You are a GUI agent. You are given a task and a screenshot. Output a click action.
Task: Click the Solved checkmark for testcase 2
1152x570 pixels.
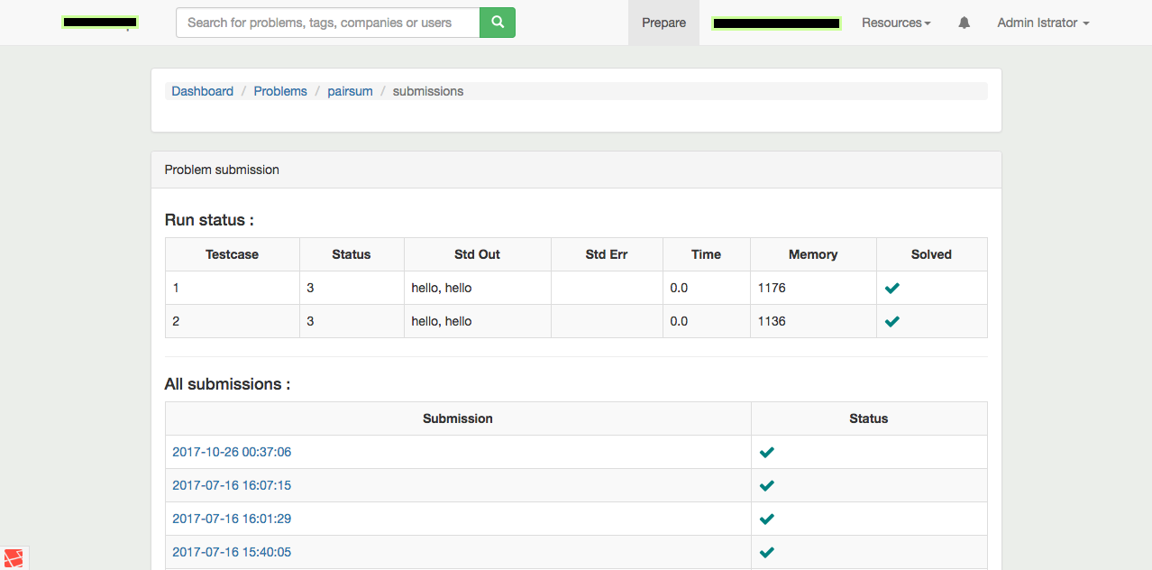[x=892, y=321]
